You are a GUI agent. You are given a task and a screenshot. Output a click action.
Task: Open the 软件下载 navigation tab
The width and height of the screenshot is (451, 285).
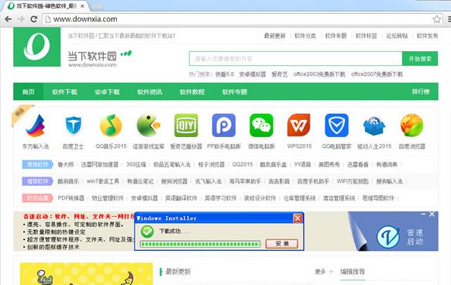click(65, 91)
